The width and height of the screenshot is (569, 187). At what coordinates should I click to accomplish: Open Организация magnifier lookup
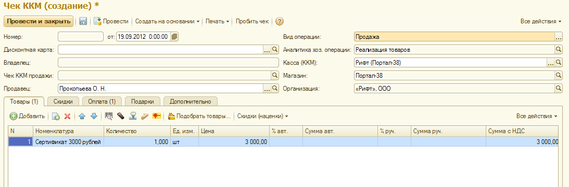coord(559,88)
